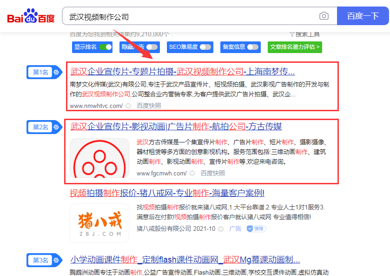The height and width of the screenshot is (276, 390).
Task: Focus the search box containing 武汉视频制作公司
Action: pos(199,16)
